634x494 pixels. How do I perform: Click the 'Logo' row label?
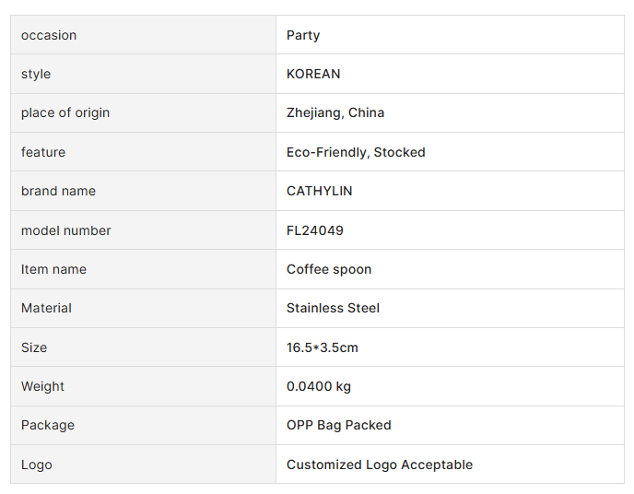coord(37,465)
